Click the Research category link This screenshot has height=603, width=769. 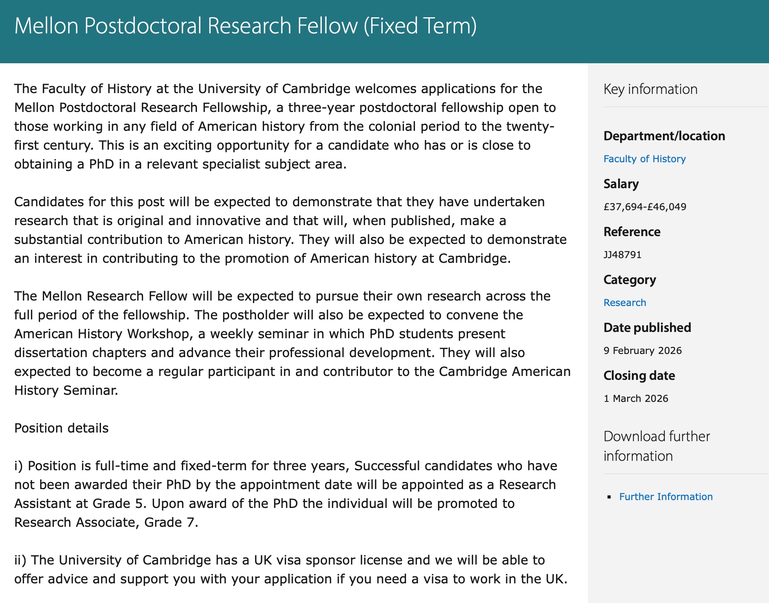(624, 302)
